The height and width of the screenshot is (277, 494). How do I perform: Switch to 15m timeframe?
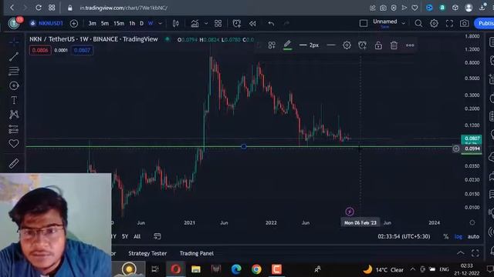(x=119, y=23)
